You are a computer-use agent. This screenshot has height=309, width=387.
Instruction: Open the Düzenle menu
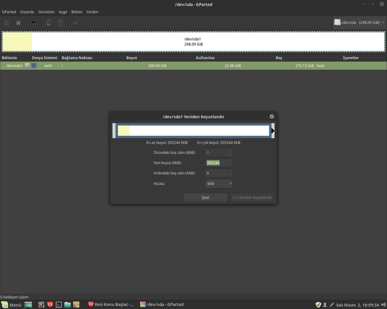(27, 12)
